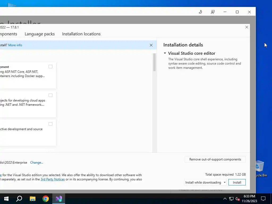
Task: Click the muted volume tray icon
Action: [x=237, y=199]
